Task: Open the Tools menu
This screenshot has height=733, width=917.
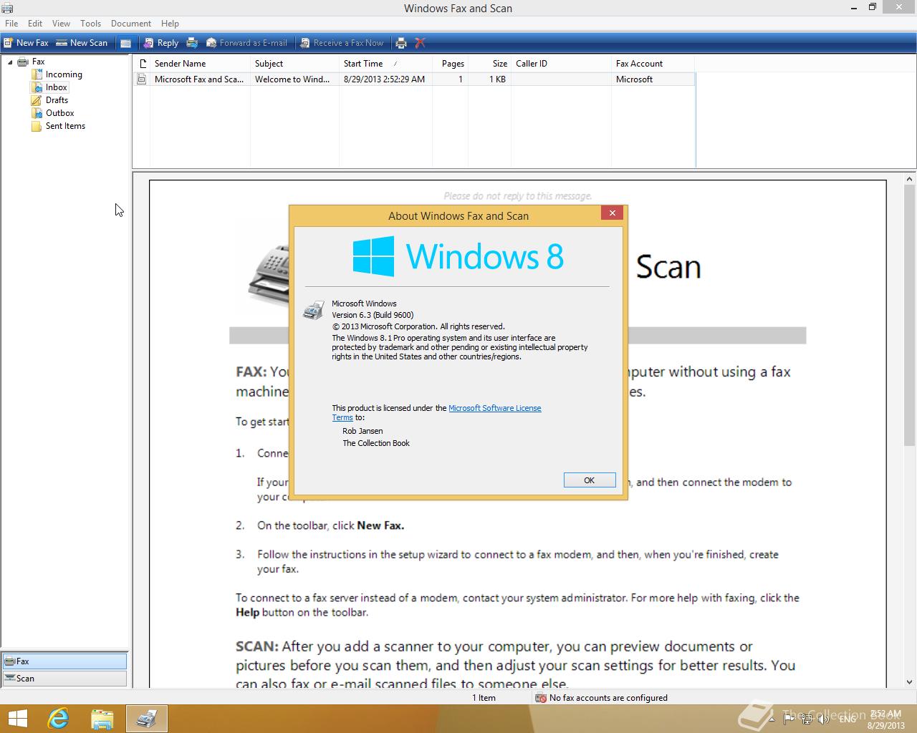Action: (90, 24)
